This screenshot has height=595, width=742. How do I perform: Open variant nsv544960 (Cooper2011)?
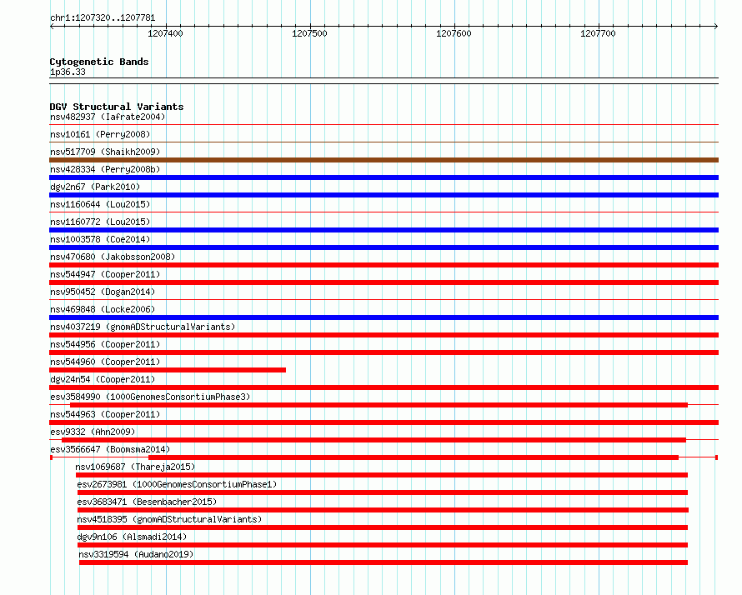pyautogui.click(x=105, y=362)
